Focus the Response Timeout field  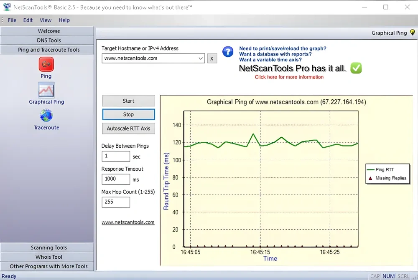[116, 179]
